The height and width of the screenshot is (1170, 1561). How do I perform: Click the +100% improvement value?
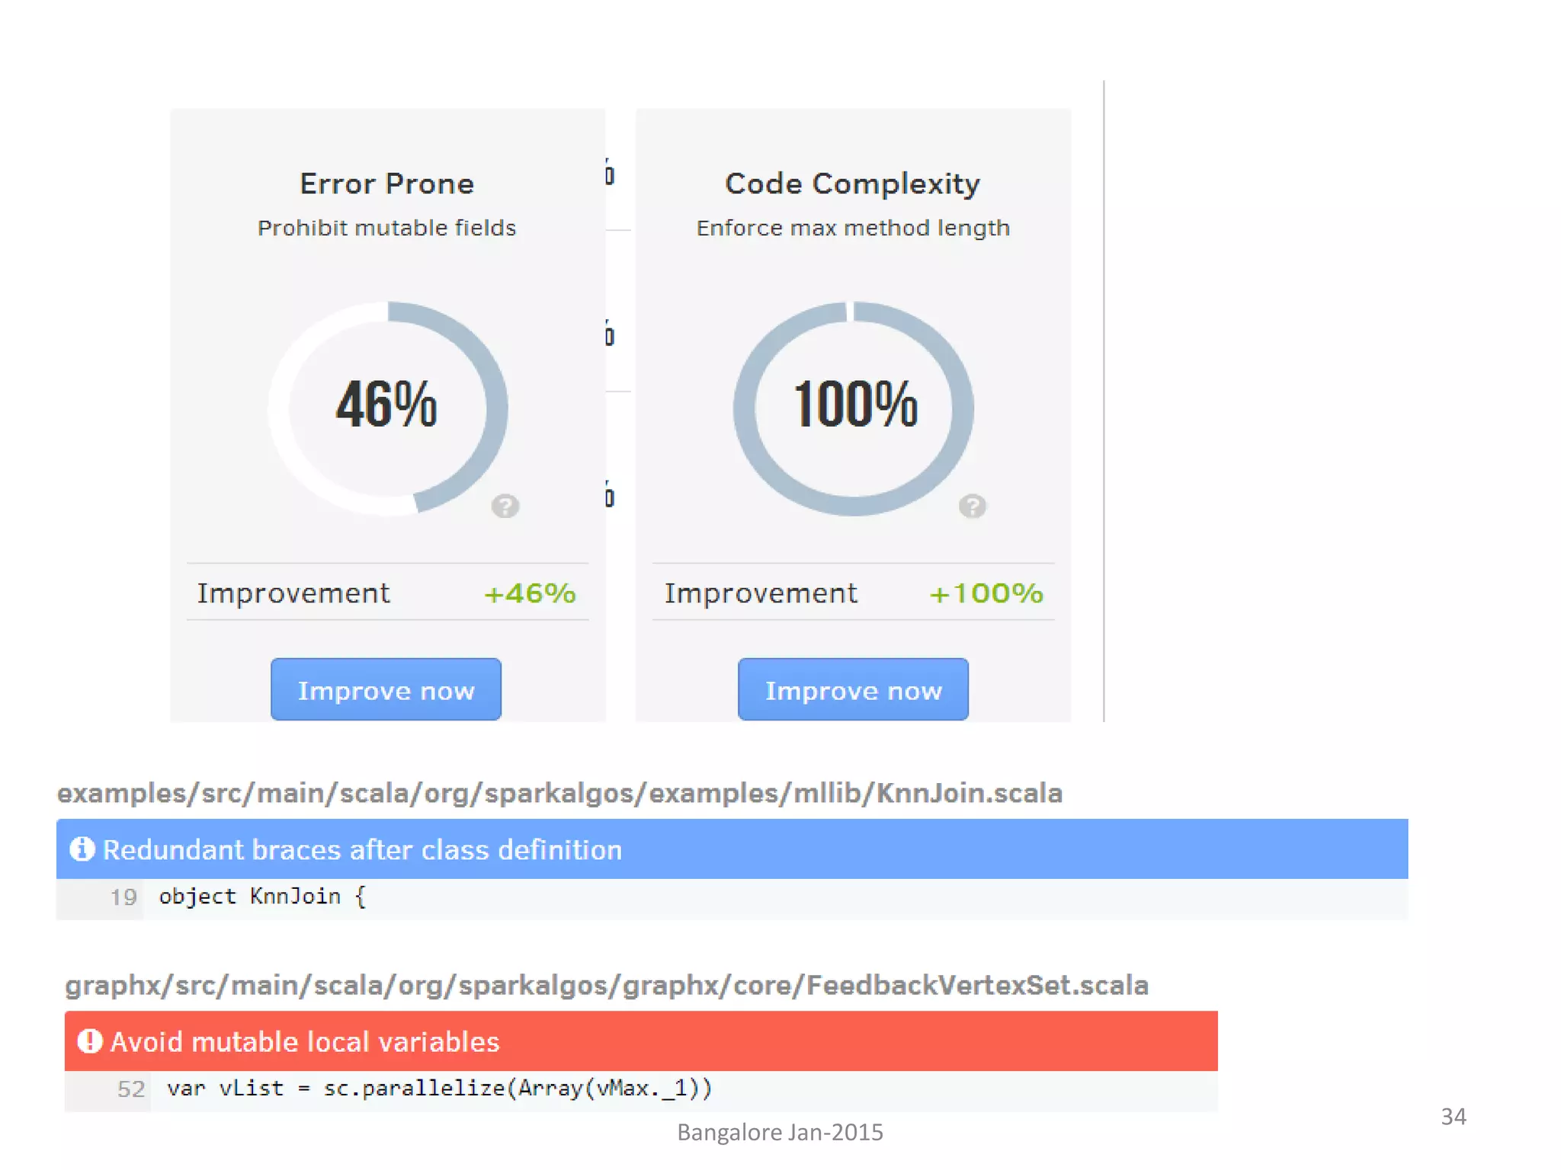(986, 593)
